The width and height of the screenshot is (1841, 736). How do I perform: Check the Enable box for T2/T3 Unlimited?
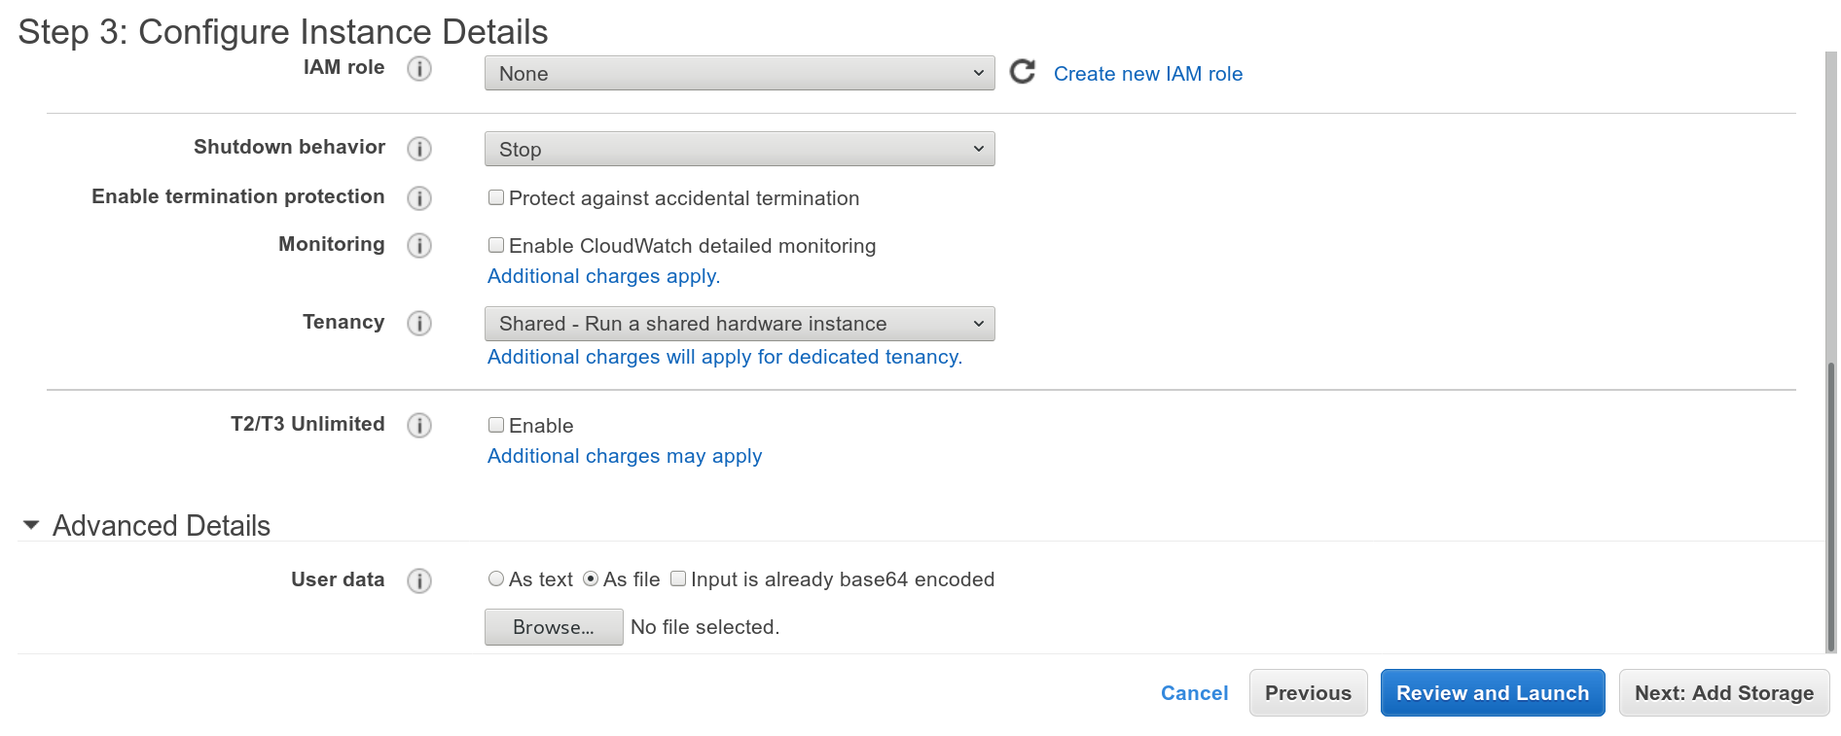coord(495,425)
